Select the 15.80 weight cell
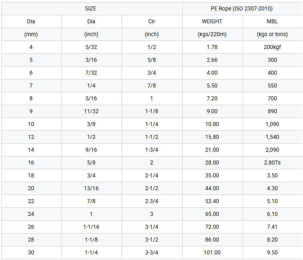This screenshot has width=303, height=260. point(212,137)
